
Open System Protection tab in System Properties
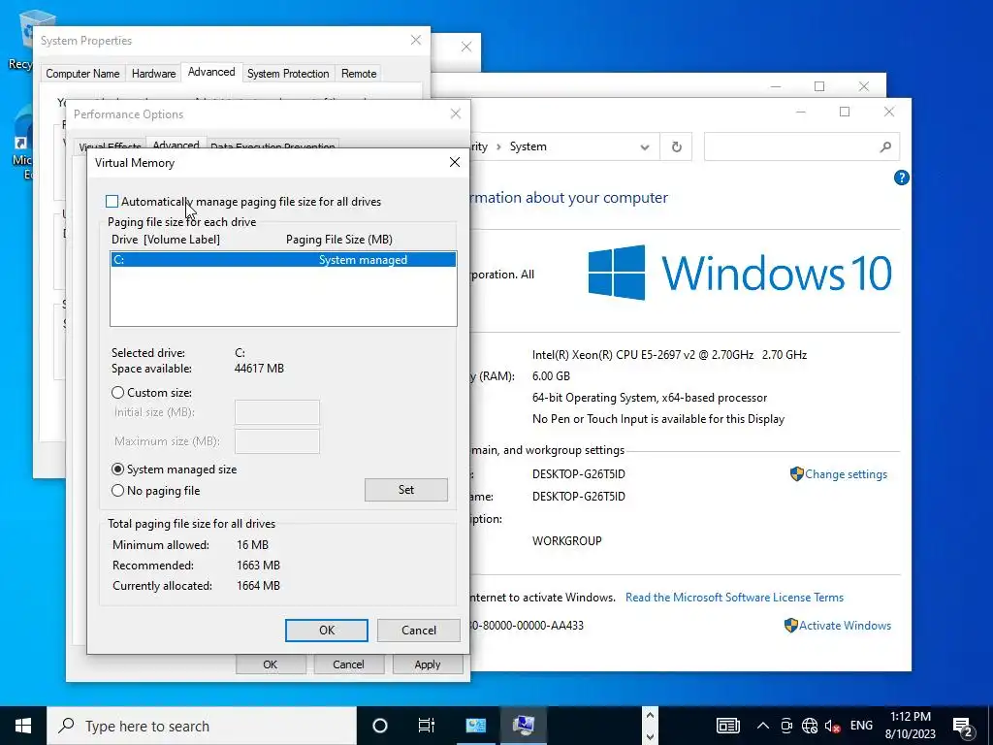288,74
